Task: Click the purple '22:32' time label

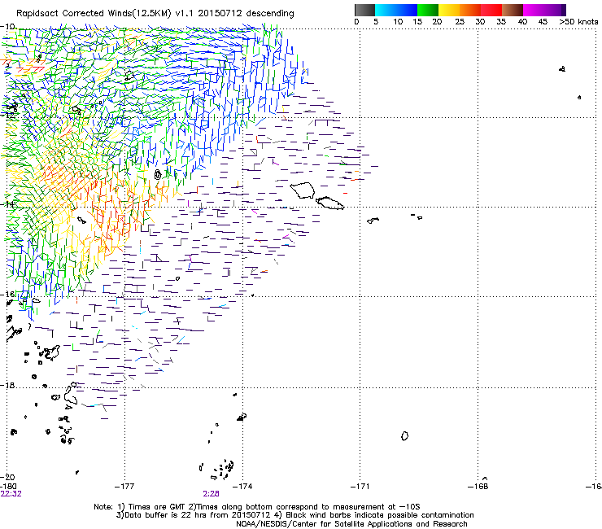Action: (x=11, y=494)
